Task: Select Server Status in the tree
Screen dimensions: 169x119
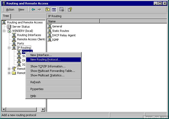Action: (x=21, y=27)
